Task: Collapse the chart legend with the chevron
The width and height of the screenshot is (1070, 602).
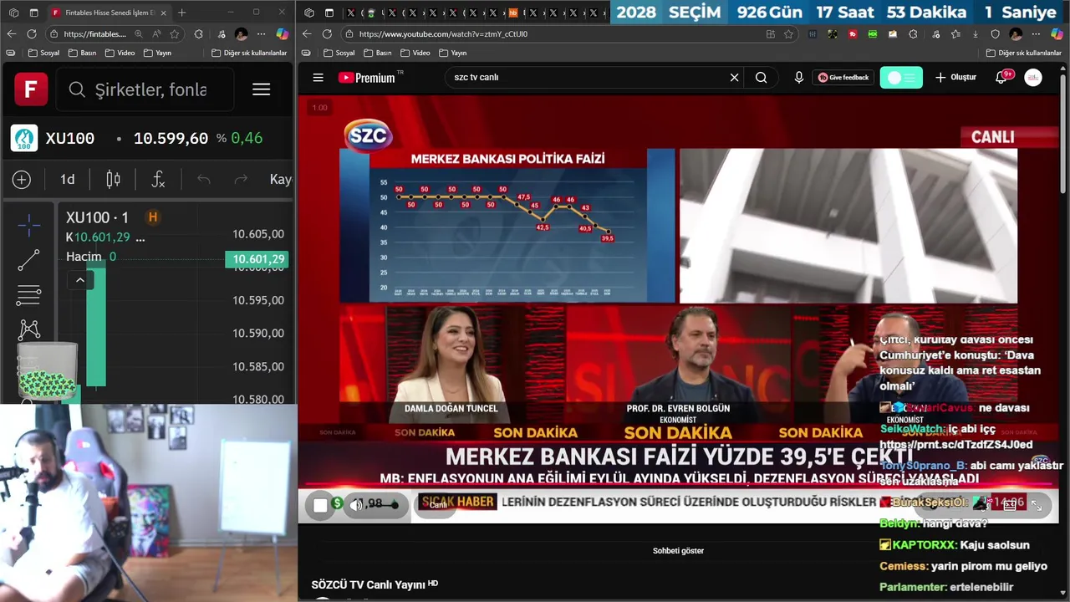Action: (x=80, y=280)
